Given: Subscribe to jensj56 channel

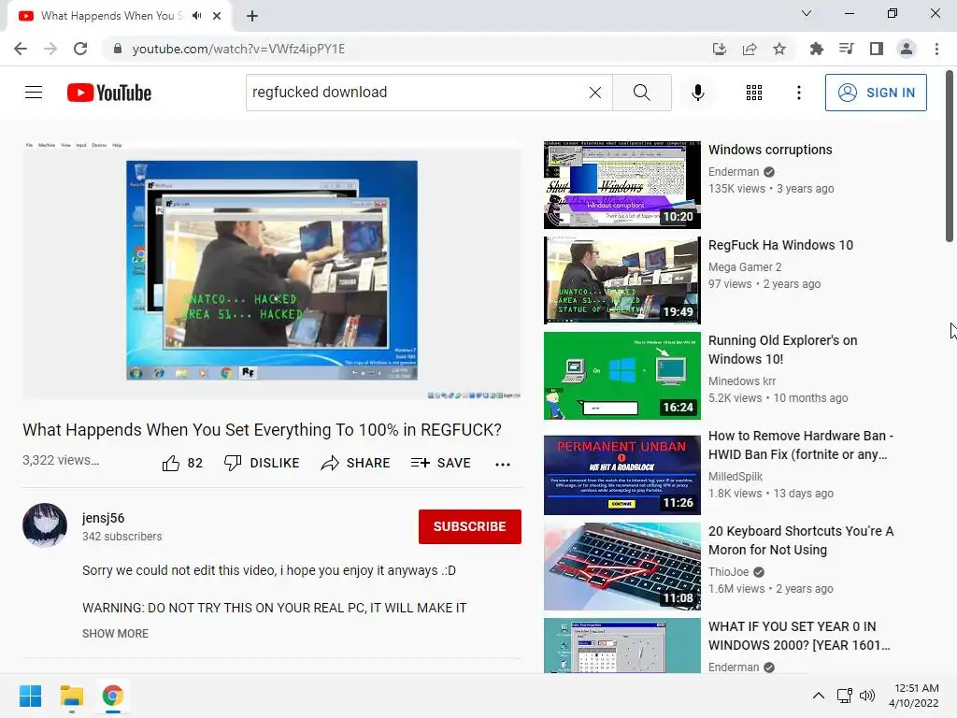Looking at the screenshot, I should point(469,526).
